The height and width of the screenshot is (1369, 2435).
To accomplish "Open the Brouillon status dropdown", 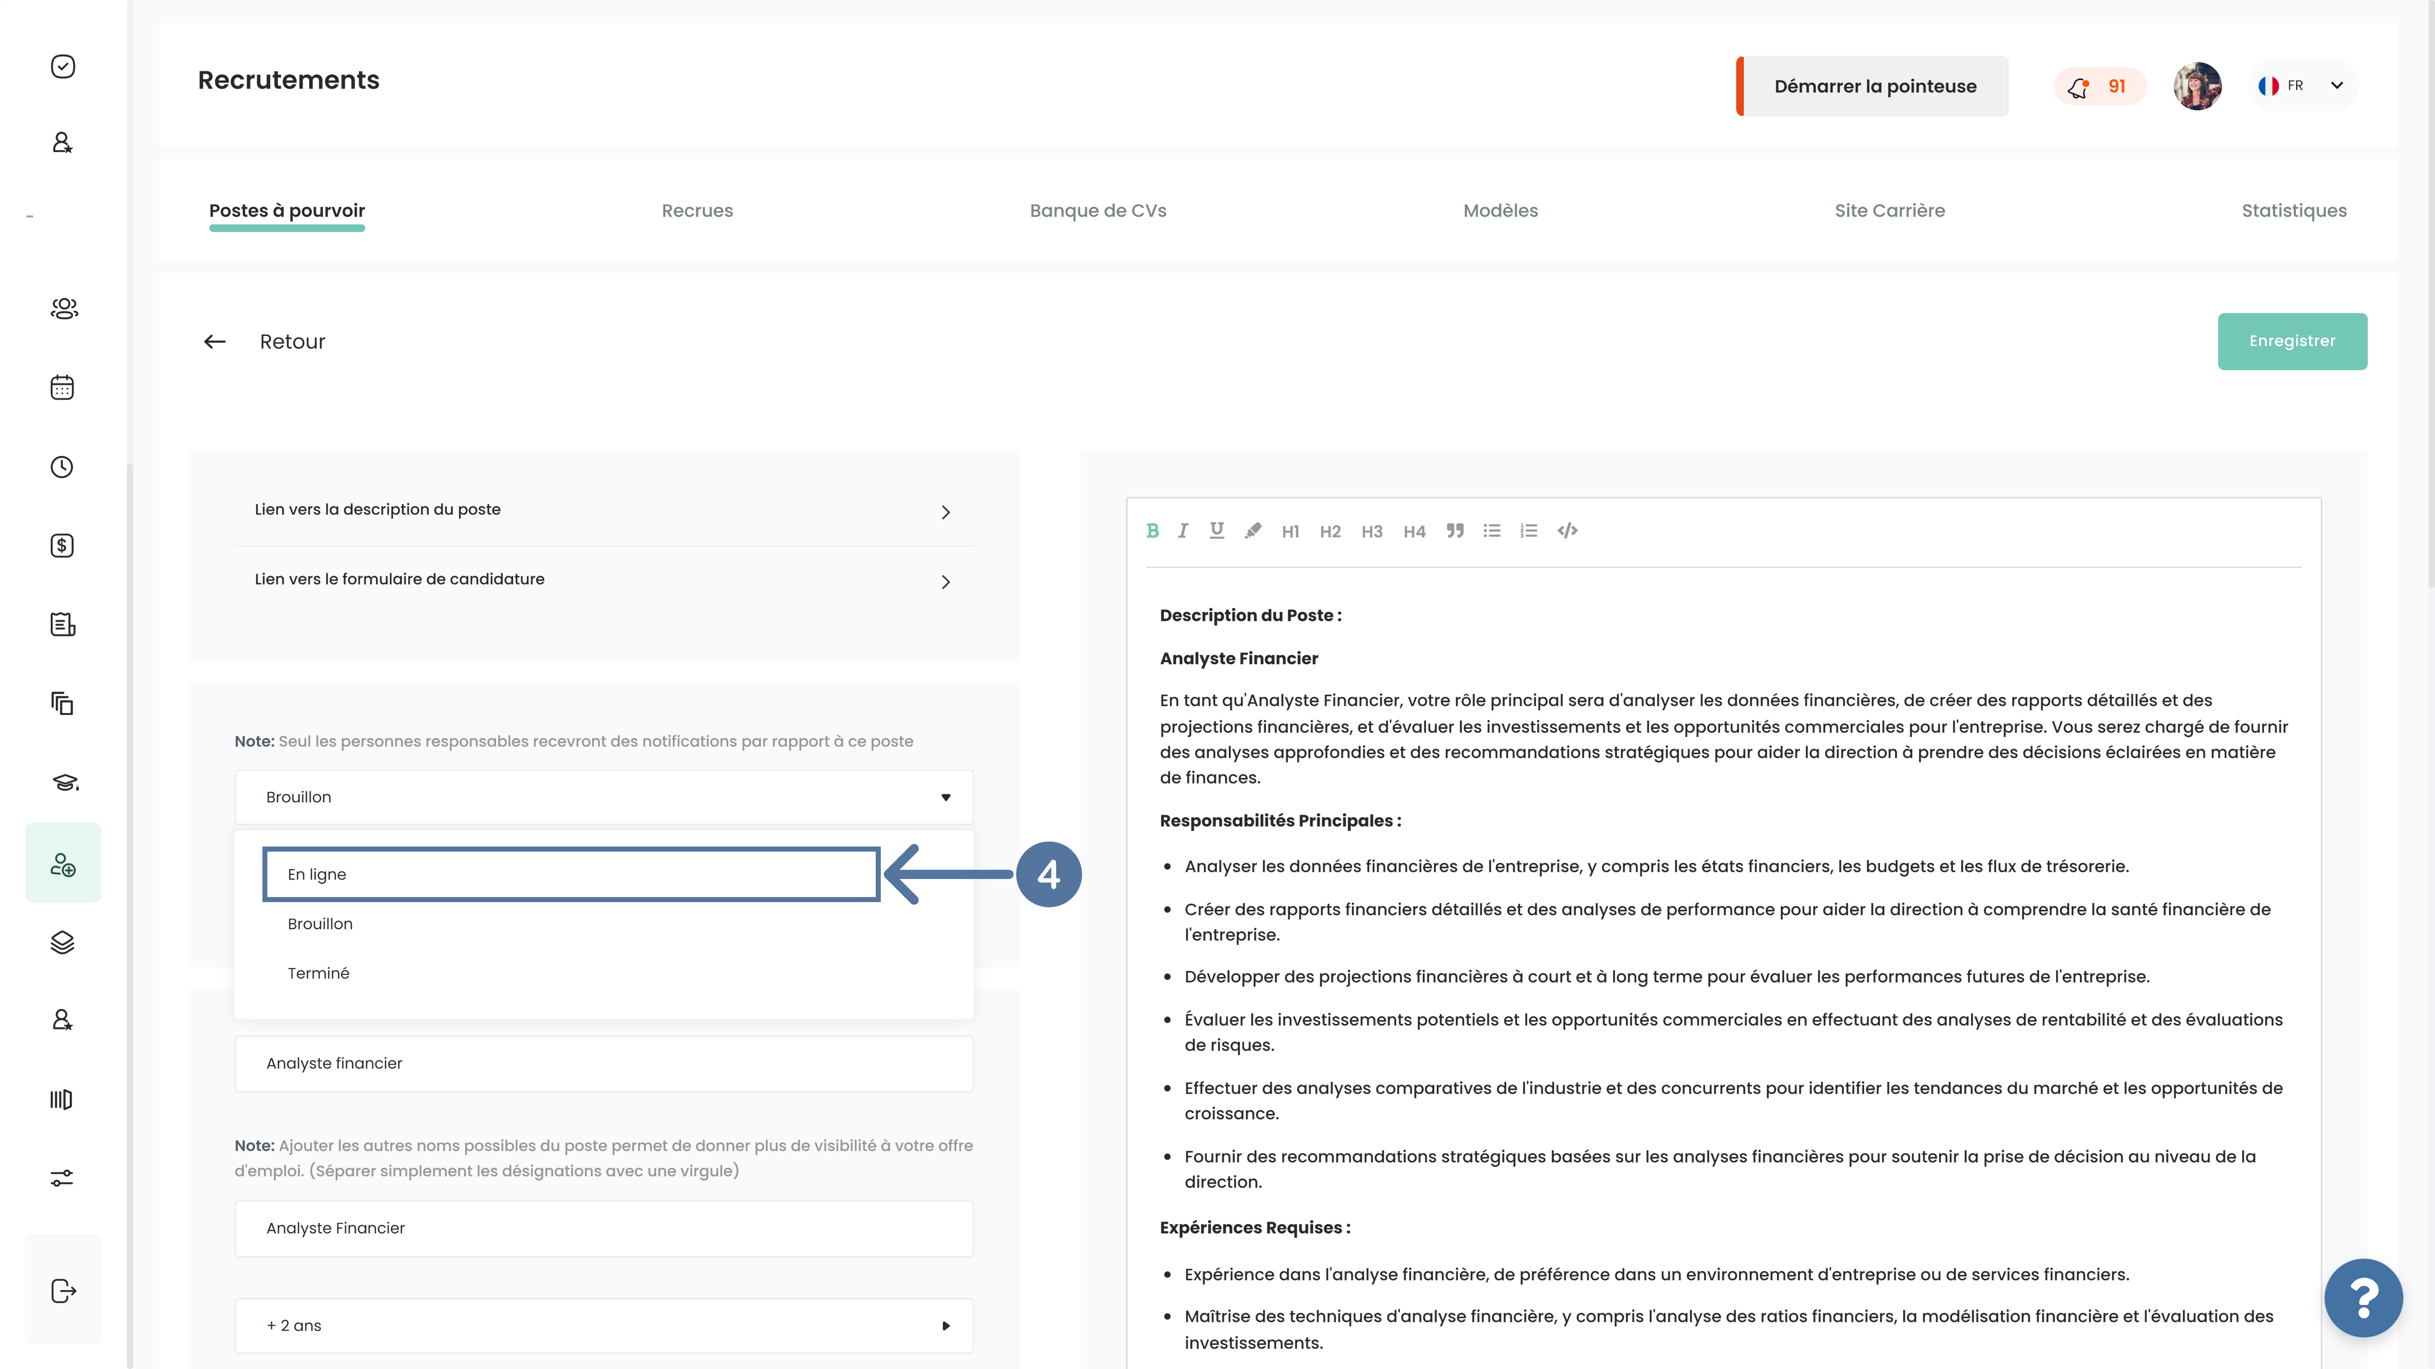I will tap(604, 797).
